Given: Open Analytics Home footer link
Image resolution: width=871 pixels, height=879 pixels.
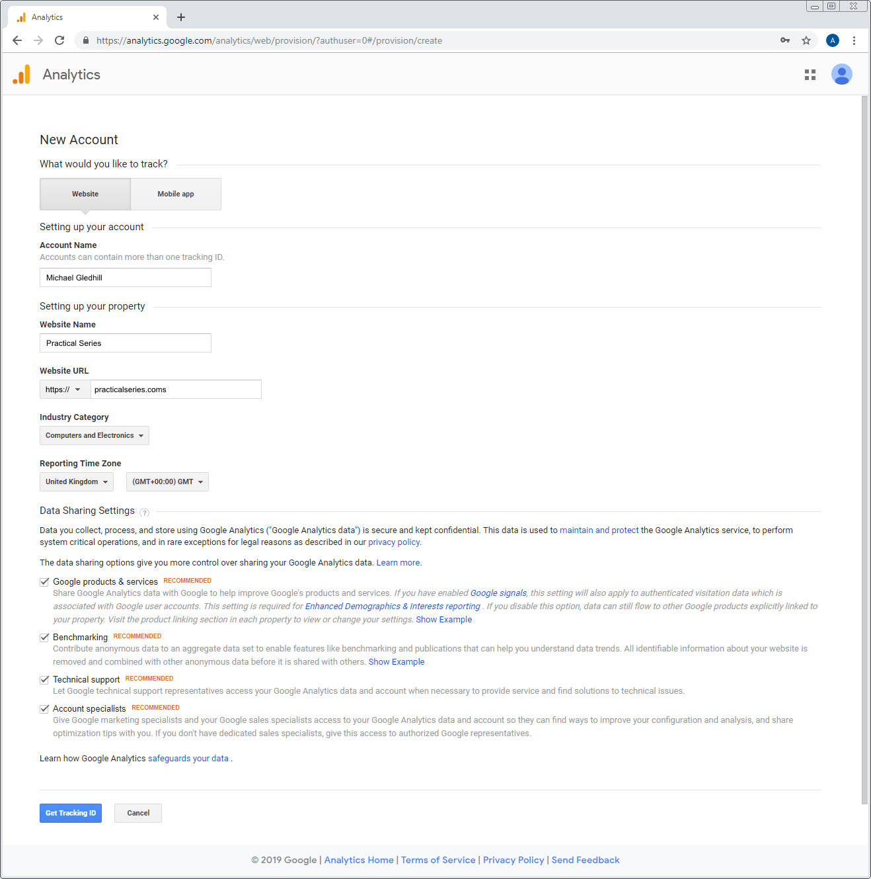Looking at the screenshot, I should (359, 860).
